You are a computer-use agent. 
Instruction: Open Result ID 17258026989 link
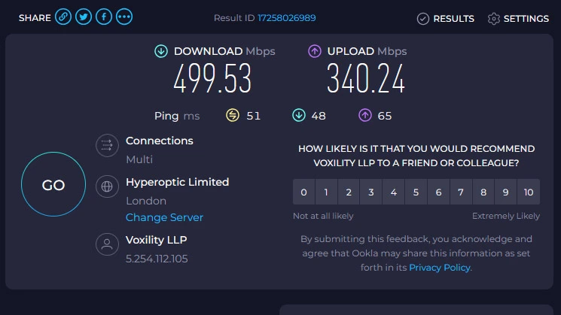coord(287,18)
